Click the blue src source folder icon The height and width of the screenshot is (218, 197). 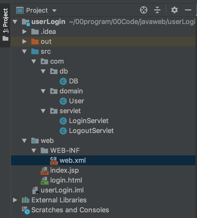35,51
